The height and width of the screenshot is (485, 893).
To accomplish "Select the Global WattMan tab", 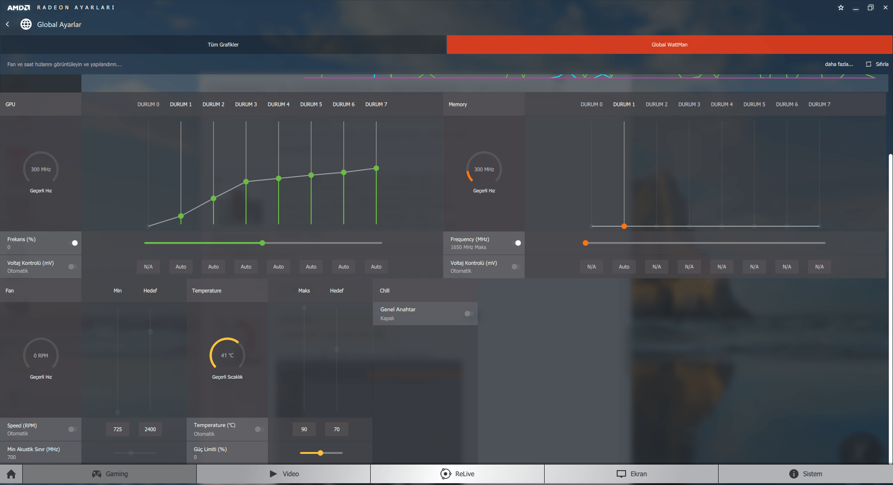I will 670,45.
